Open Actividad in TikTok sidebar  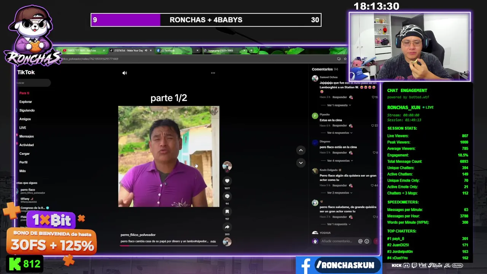(x=26, y=145)
